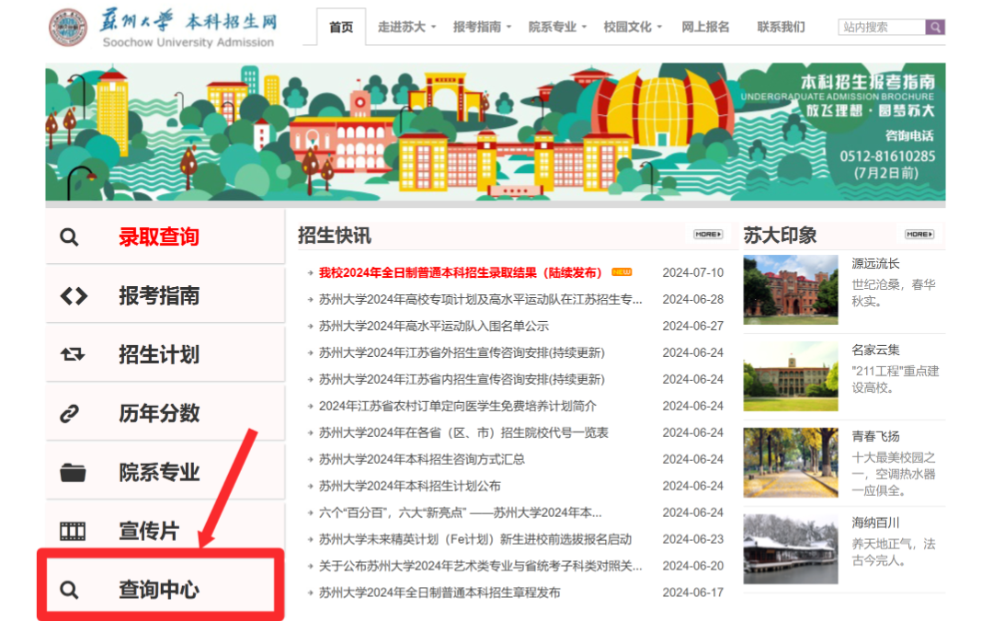The image size is (993, 621).
Task: Expand the 报考指南 top navigation dropdown
Action: pos(482,27)
